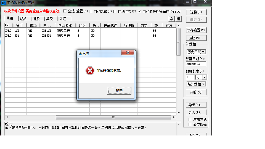
Task: Click the 产品代码 column header
Action: click(x=111, y=25)
